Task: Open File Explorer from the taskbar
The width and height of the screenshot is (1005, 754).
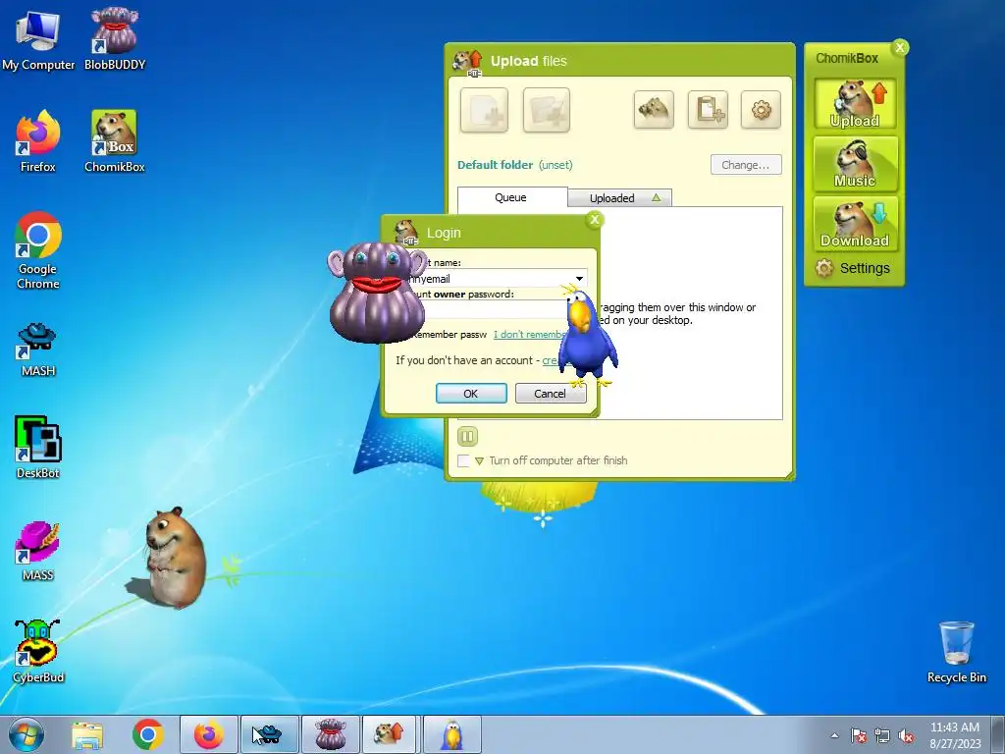Action: [87, 734]
